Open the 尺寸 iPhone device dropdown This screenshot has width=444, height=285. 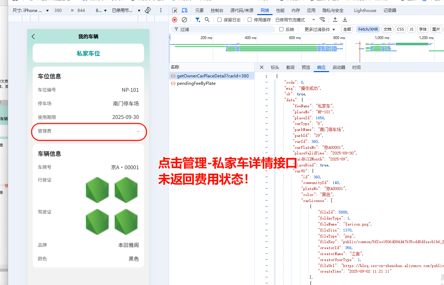point(31,11)
